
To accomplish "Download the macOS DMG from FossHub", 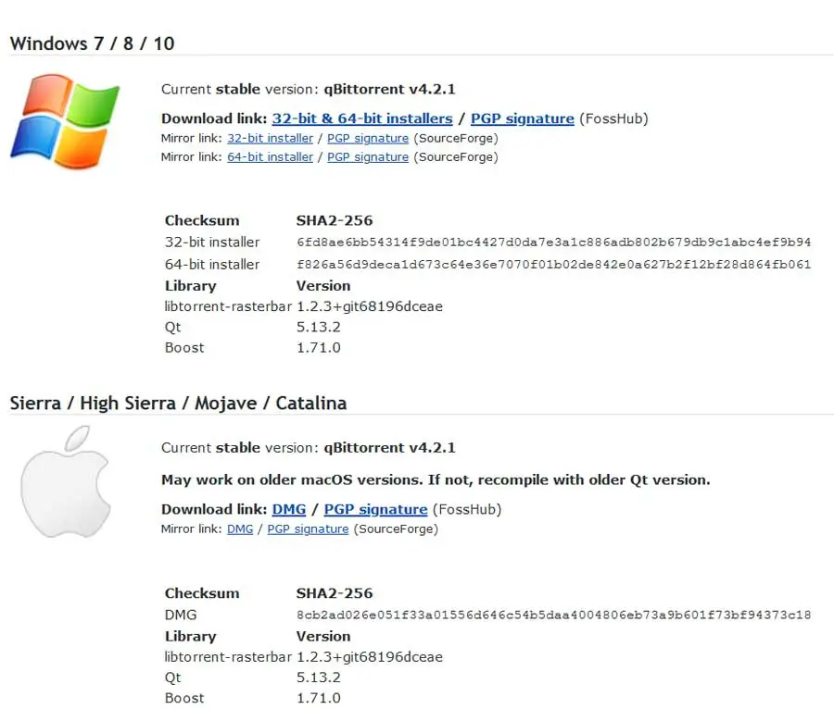I will [x=288, y=509].
